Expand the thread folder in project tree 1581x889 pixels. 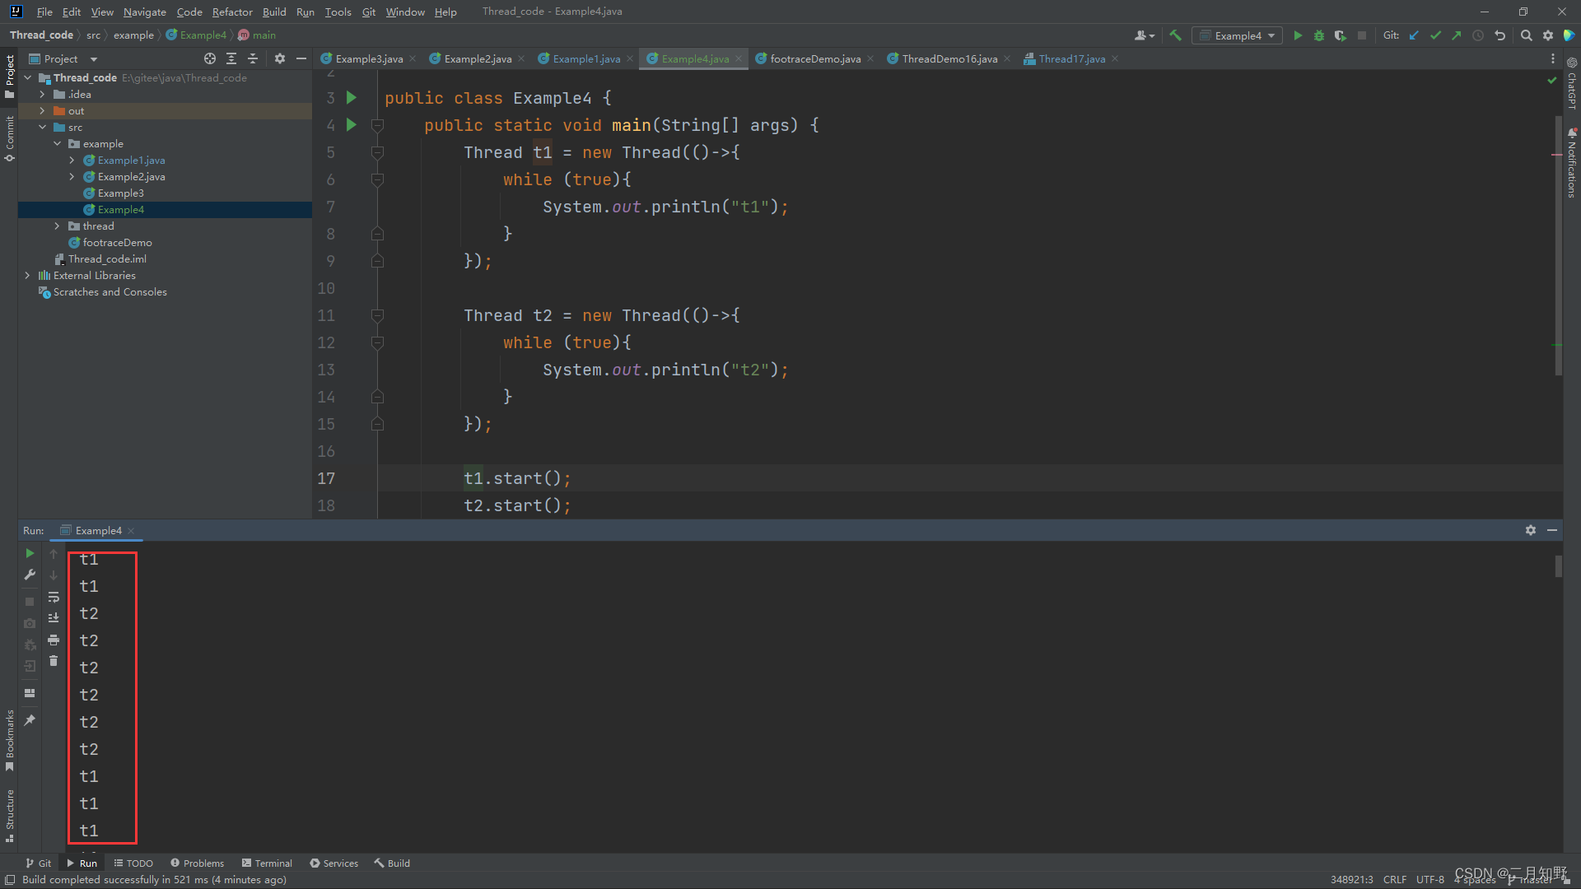pos(57,226)
